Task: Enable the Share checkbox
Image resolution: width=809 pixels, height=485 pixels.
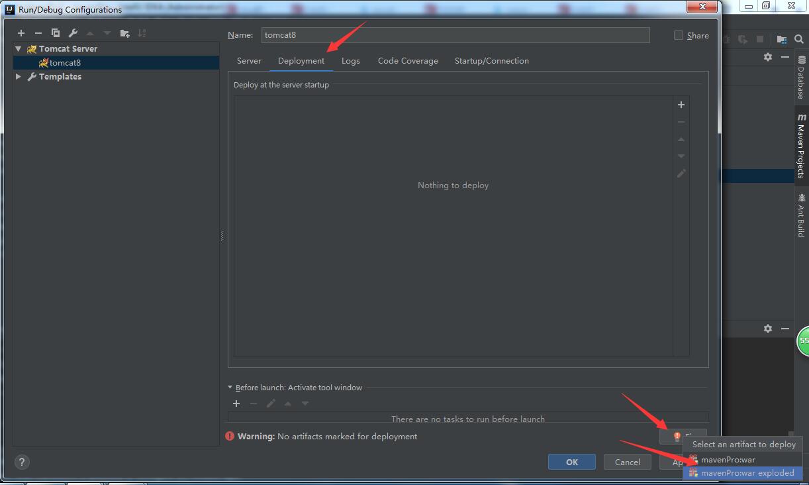Action: click(679, 35)
